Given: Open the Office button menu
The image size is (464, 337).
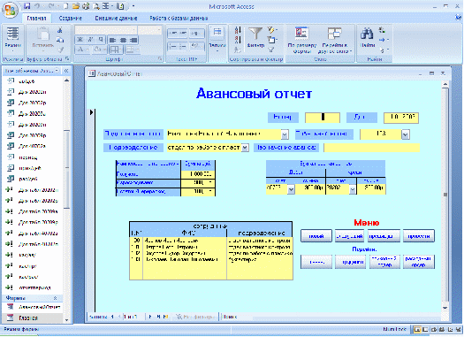Looking at the screenshot, I should [10, 10].
